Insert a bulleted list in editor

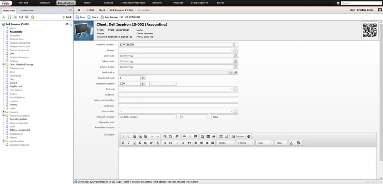click(170, 143)
